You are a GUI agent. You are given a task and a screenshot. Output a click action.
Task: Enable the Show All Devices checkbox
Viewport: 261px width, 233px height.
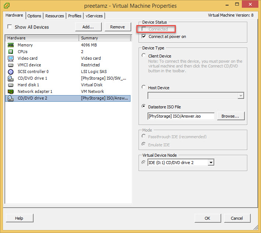(x=10, y=27)
